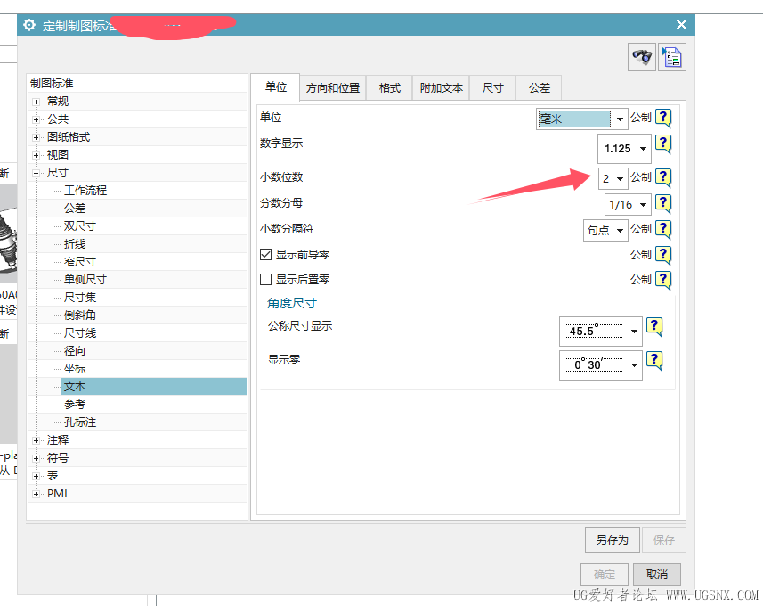763x606 pixels.
Task: Select 窄尺寸 in the tree
Action: [80, 262]
